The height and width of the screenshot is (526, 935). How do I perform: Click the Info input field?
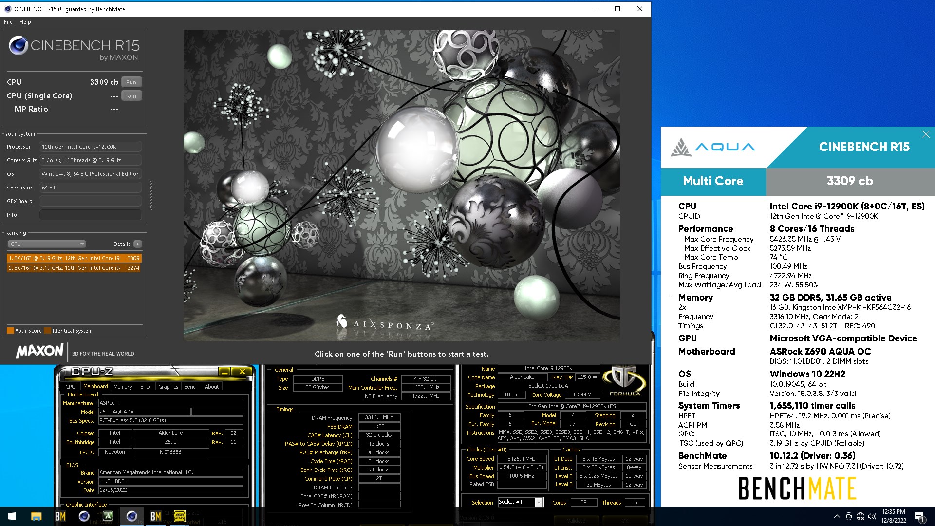click(x=91, y=215)
